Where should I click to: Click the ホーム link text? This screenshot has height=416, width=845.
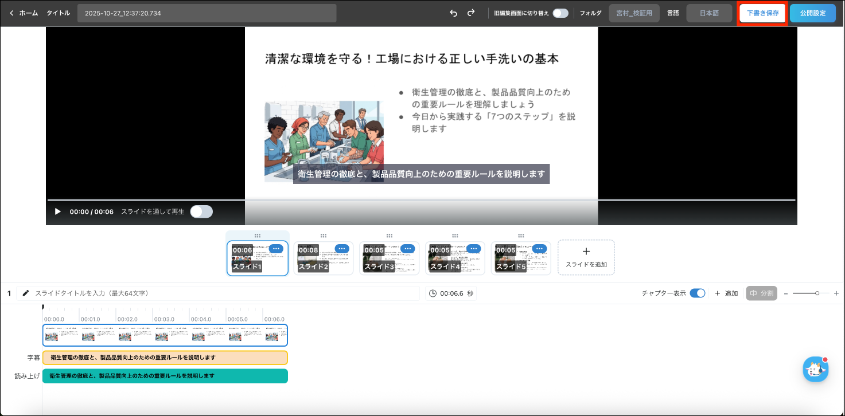point(29,13)
